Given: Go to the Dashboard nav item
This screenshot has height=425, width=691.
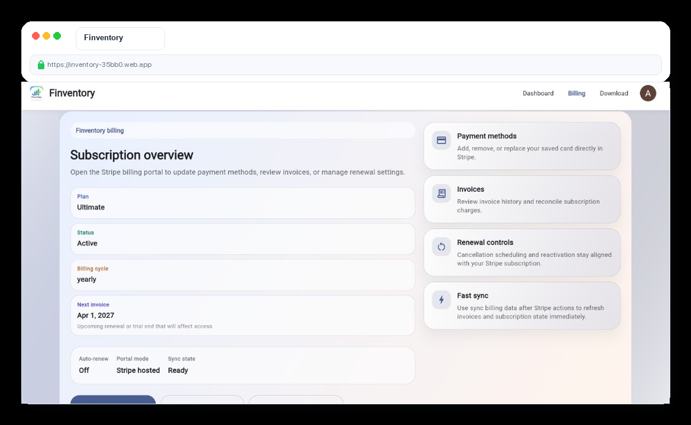Looking at the screenshot, I should pos(538,93).
